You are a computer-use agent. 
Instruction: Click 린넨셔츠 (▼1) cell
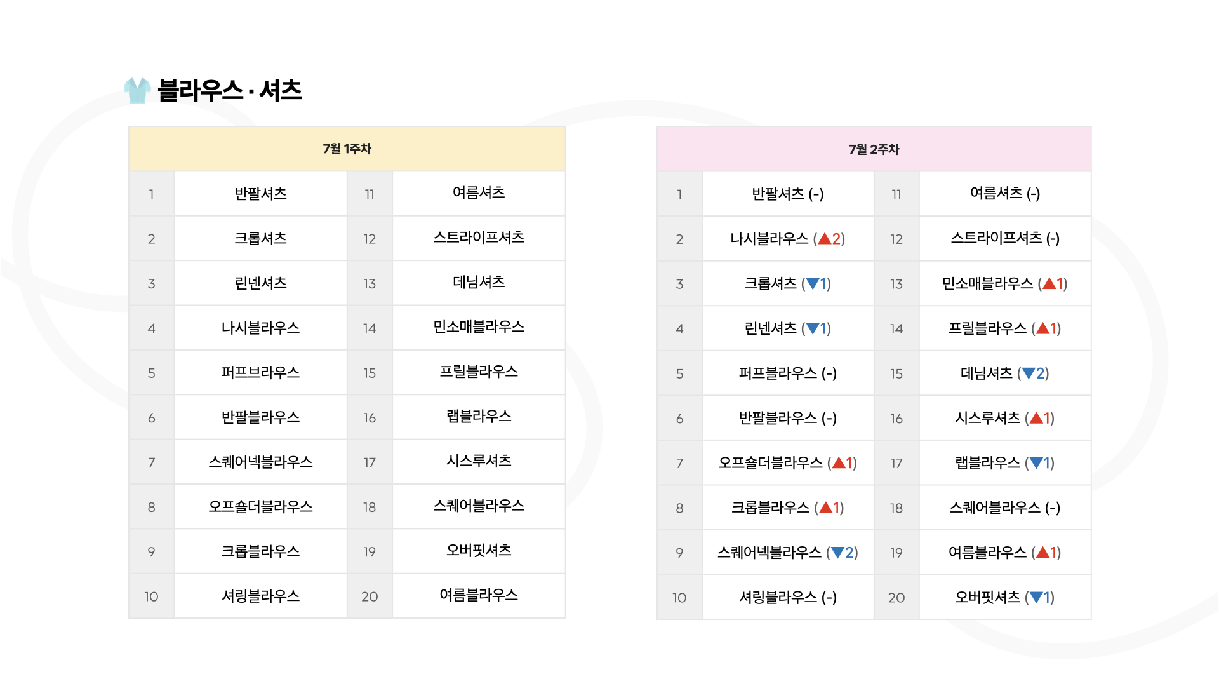click(x=788, y=328)
